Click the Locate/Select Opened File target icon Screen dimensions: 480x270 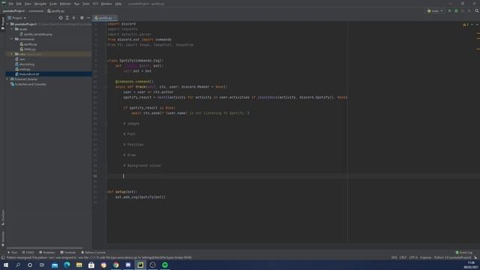[61, 18]
